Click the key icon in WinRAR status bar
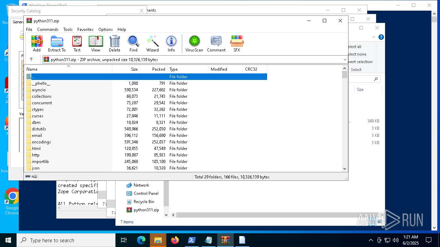Screen dimensions: 440x247 click(34, 177)
